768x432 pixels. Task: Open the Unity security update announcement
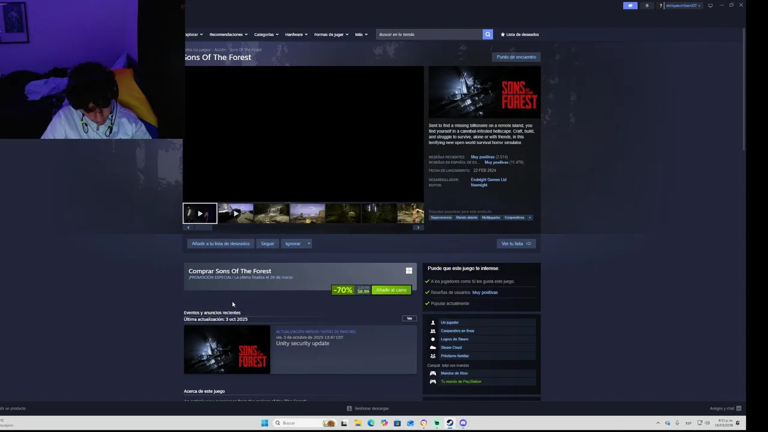302,343
